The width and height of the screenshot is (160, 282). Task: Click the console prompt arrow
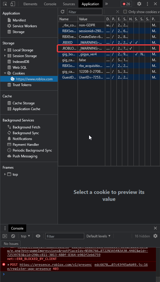(4, 274)
